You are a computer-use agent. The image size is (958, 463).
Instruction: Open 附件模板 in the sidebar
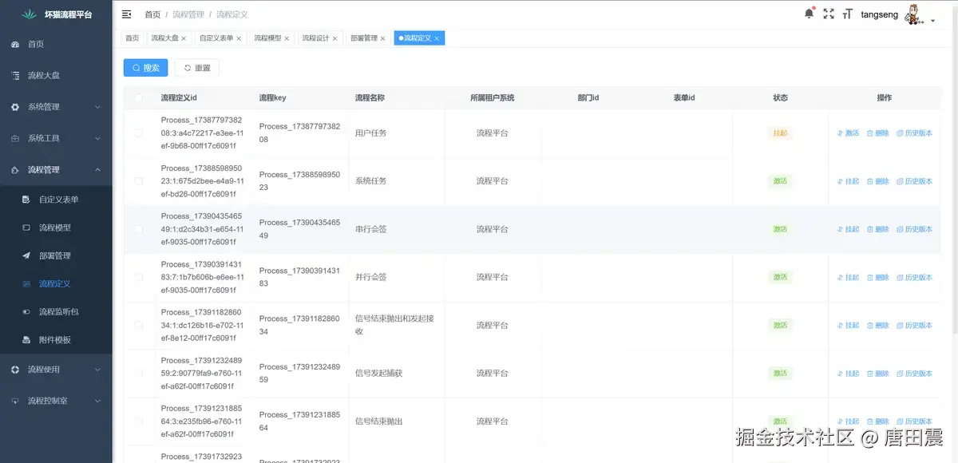point(56,339)
